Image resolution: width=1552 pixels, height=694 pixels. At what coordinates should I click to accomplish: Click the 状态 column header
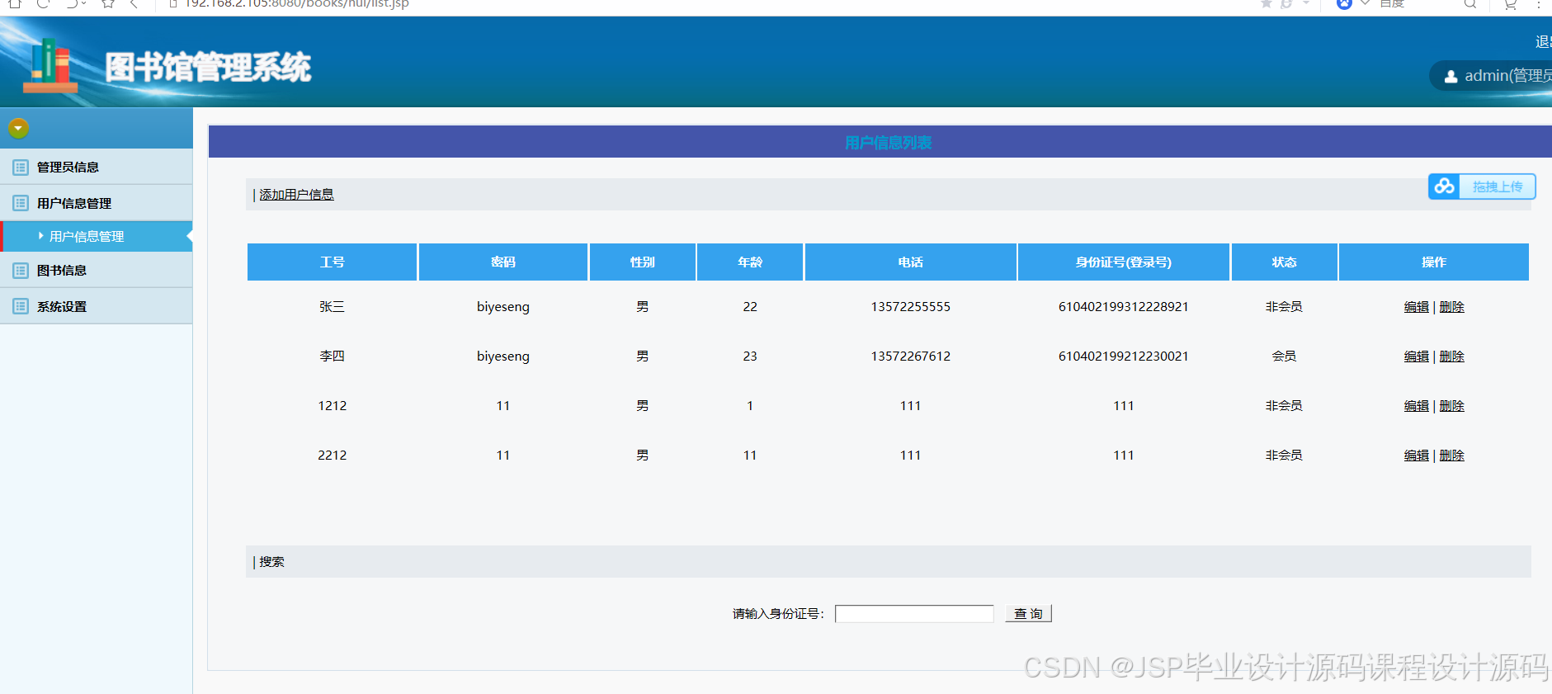(1284, 262)
